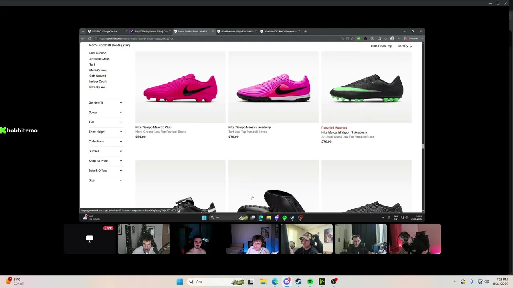Click the screen-share monitor icon tile

tap(89, 239)
